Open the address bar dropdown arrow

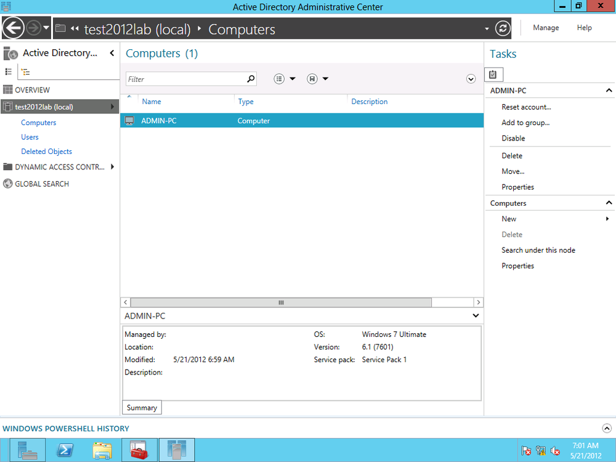click(487, 28)
